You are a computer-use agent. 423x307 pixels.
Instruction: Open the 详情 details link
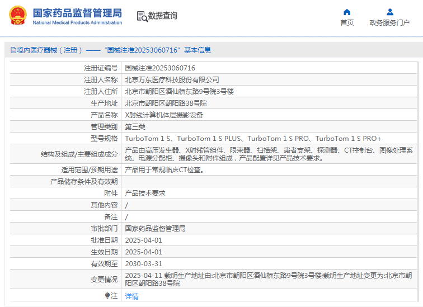pyautogui.click(x=131, y=296)
